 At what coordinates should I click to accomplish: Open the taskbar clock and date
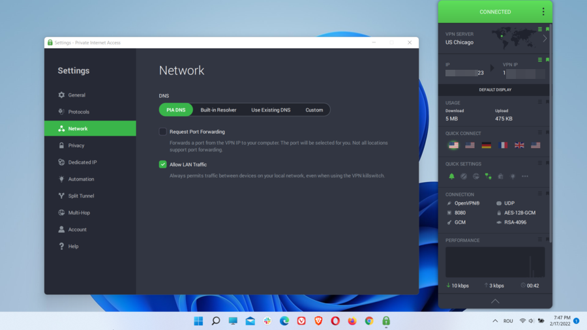(x=561, y=321)
